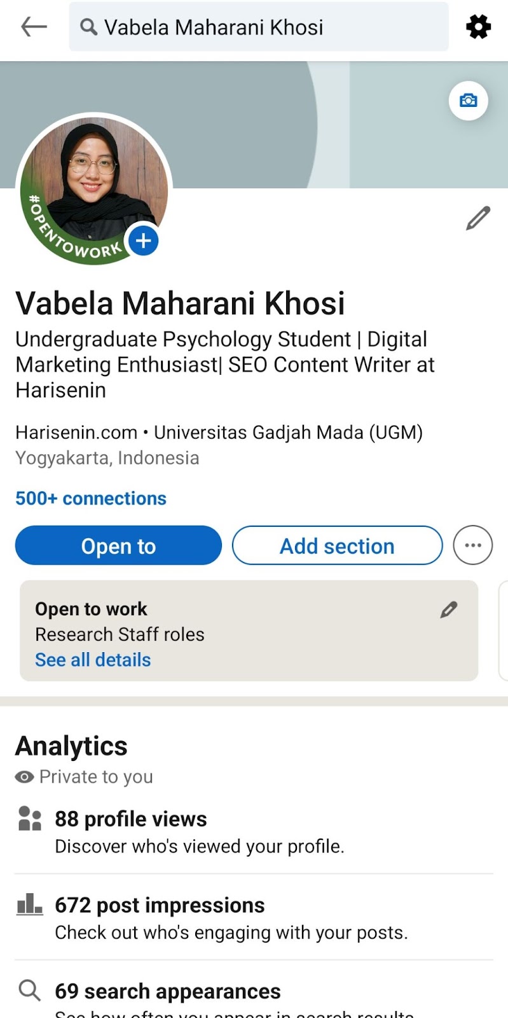This screenshot has height=1018, width=508.
Task: Tap the camera icon on cover banner
Action: tap(469, 101)
